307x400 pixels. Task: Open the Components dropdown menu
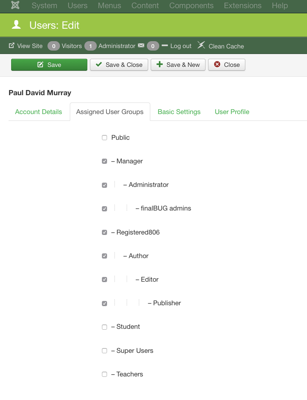(x=191, y=6)
